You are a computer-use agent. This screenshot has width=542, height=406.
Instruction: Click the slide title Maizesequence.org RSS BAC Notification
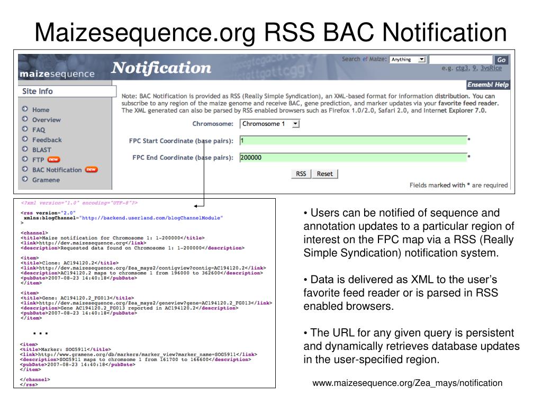click(270, 32)
